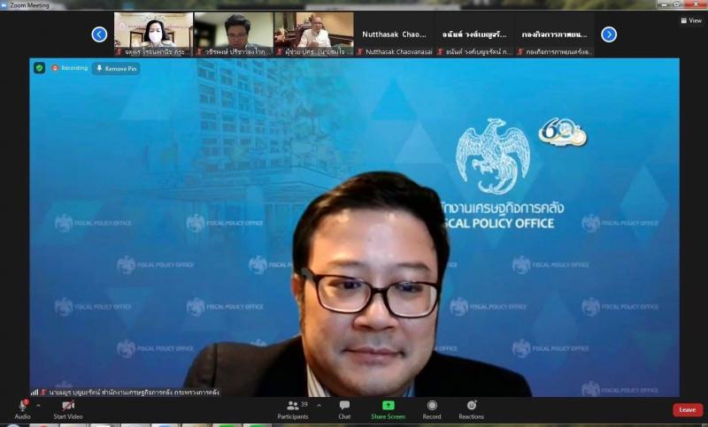Click the green encryption shield icon
Image resolution: width=708 pixels, height=427 pixels.
coord(39,68)
